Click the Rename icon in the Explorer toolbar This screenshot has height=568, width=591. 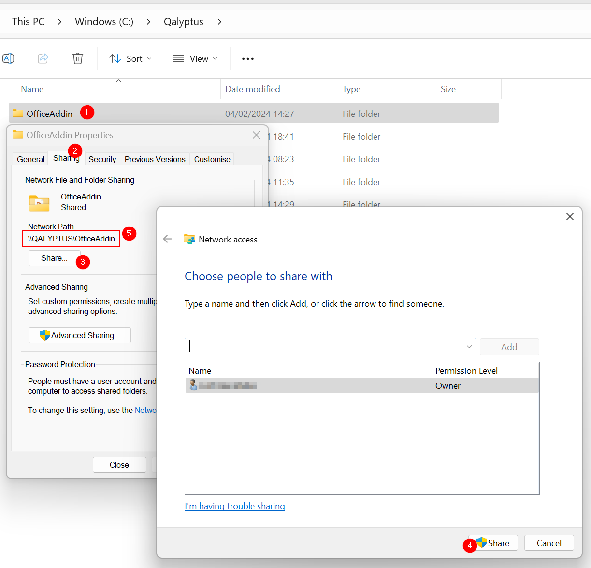pyautogui.click(x=8, y=58)
